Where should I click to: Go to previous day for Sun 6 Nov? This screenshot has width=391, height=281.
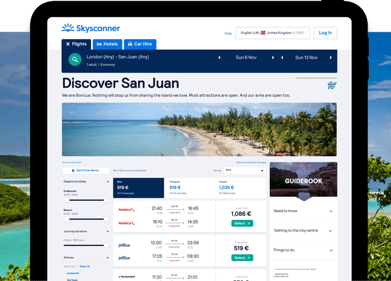tap(219, 57)
